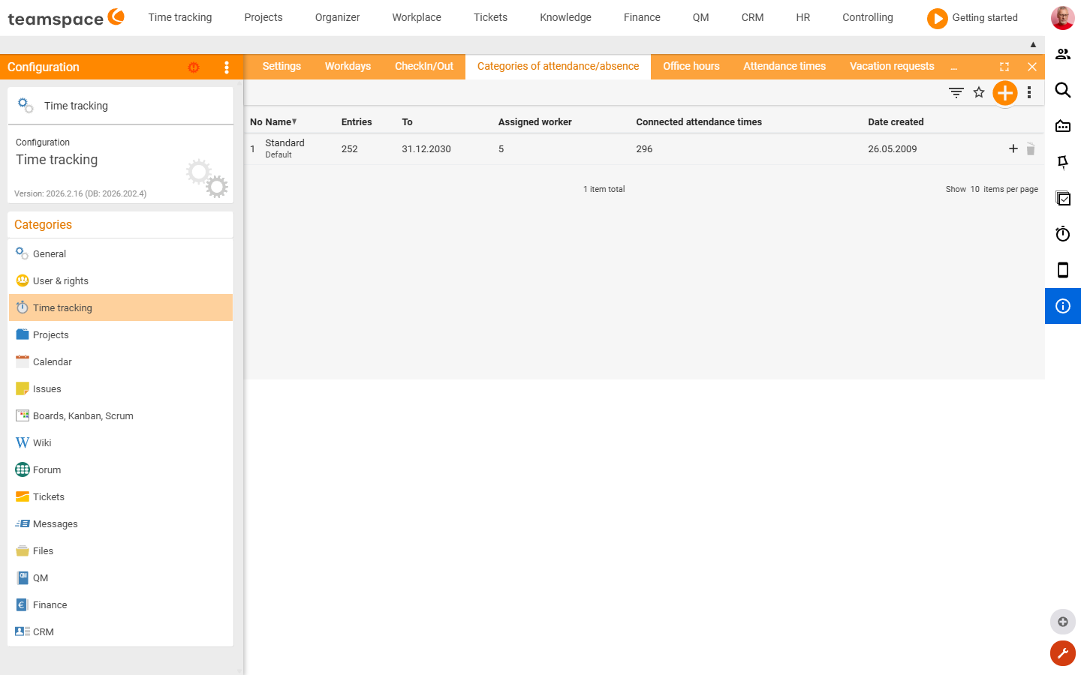Select CRM in Categories list
The width and height of the screenshot is (1081, 675).
121,631
